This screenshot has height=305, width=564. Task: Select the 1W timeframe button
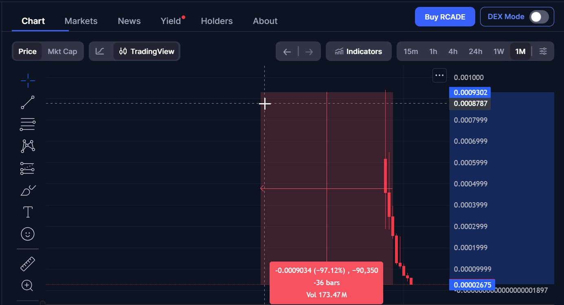(498, 52)
